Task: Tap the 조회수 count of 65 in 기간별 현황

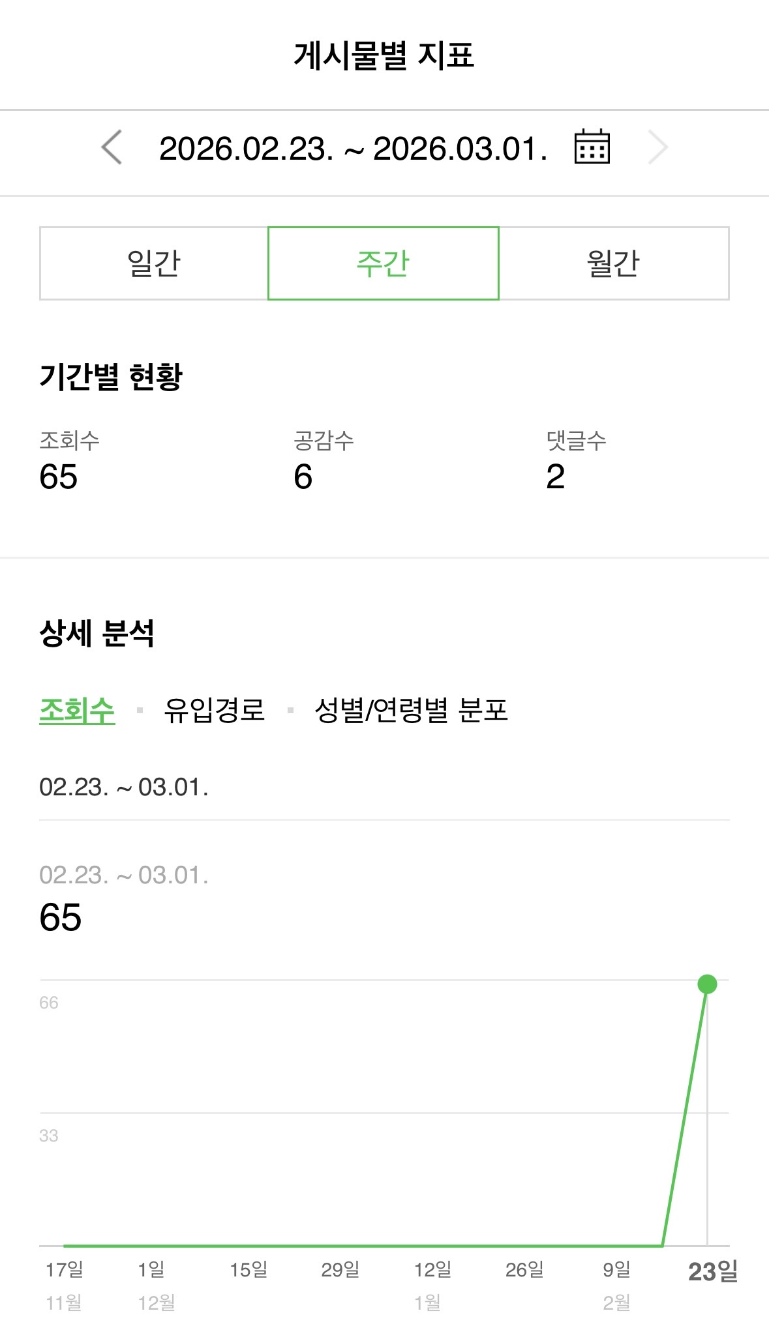Action: (x=59, y=477)
